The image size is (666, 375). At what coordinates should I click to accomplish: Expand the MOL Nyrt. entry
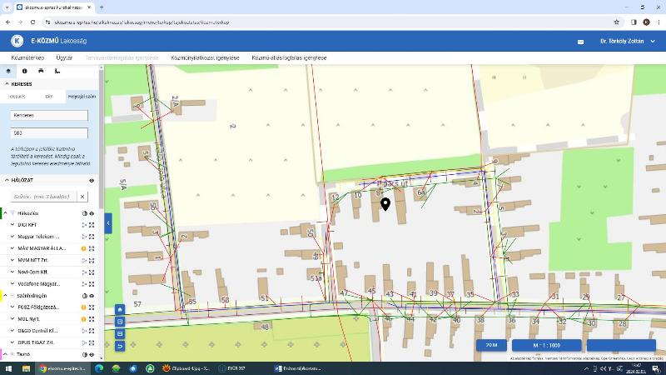[12, 319]
